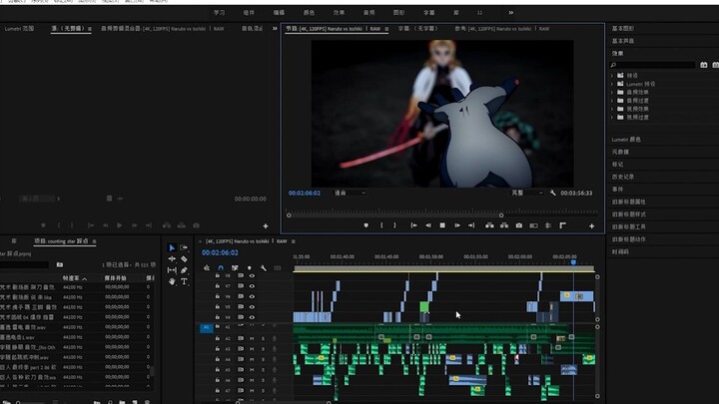Screen dimensions: 719x404
Task: Add a marker in Program monitor
Action: pos(365,225)
